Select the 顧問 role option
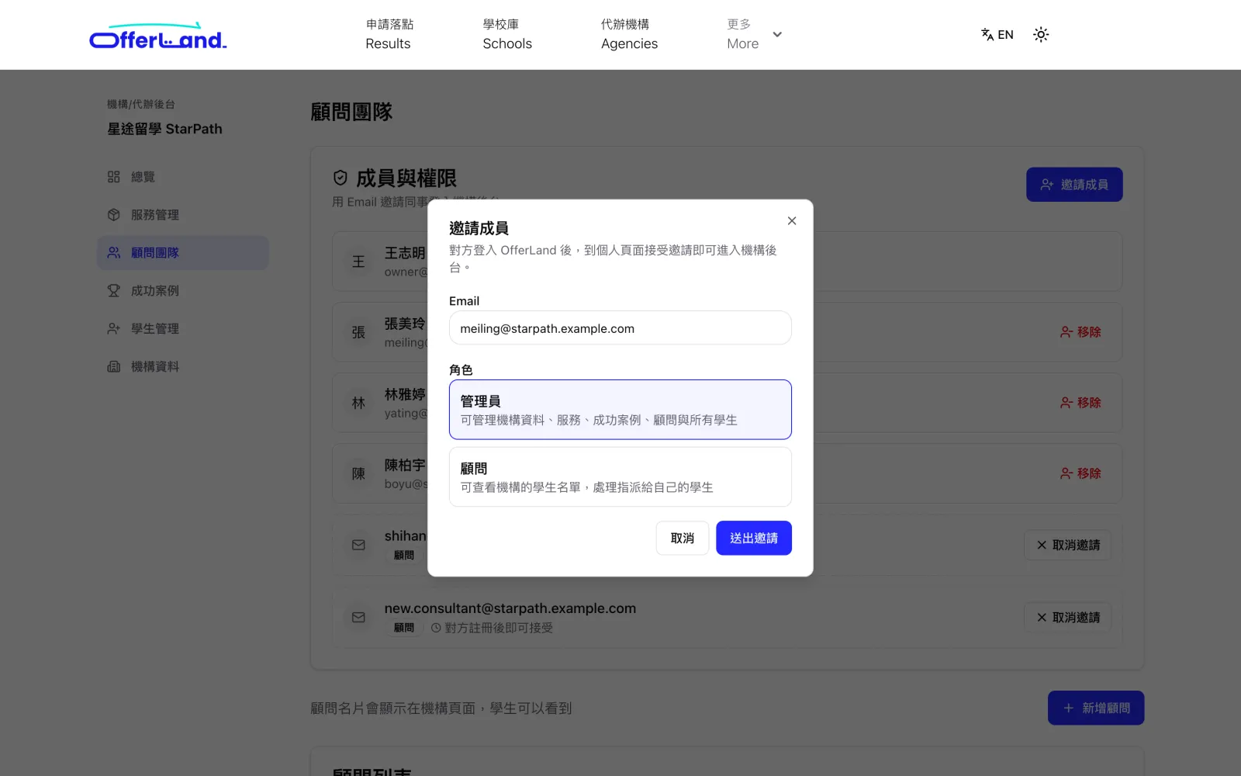The height and width of the screenshot is (776, 1241). click(x=620, y=477)
